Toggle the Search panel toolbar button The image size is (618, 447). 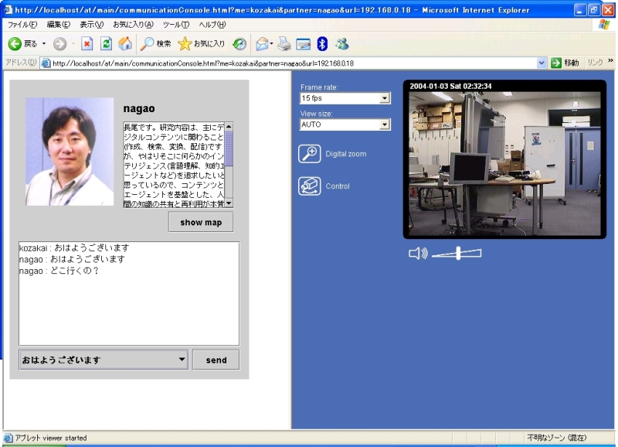point(155,44)
